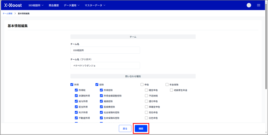268x135 pixels.
Task: Check the 還付申告 checkbox
Action: point(146,101)
